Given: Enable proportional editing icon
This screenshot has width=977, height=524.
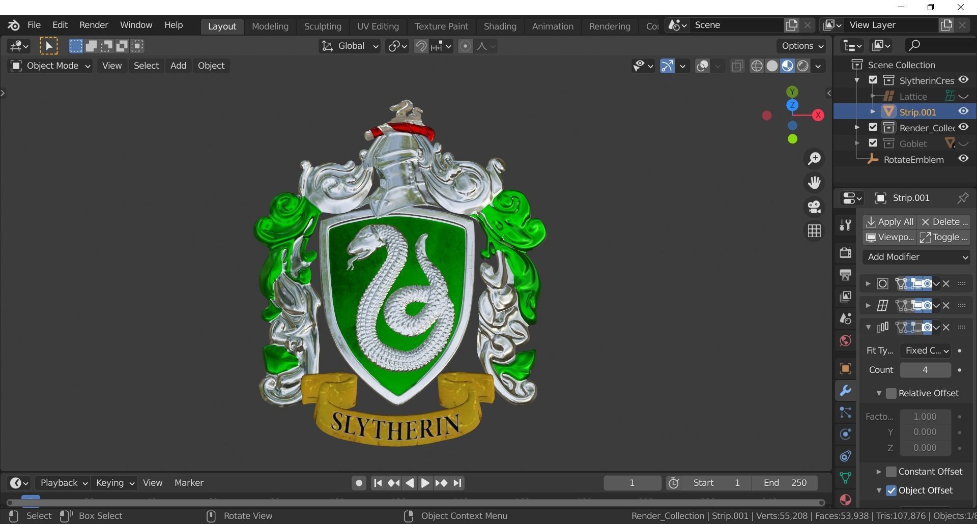Looking at the screenshot, I should pyautogui.click(x=465, y=46).
